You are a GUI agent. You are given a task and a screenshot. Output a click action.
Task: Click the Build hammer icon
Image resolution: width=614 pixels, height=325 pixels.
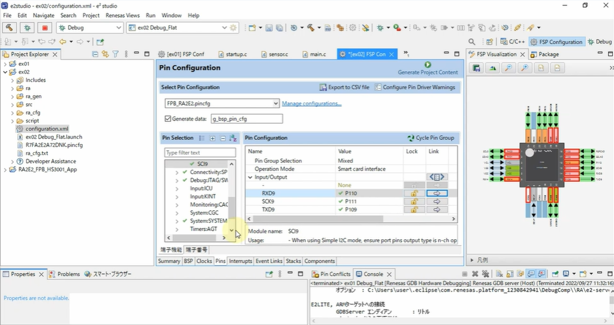pos(9,28)
